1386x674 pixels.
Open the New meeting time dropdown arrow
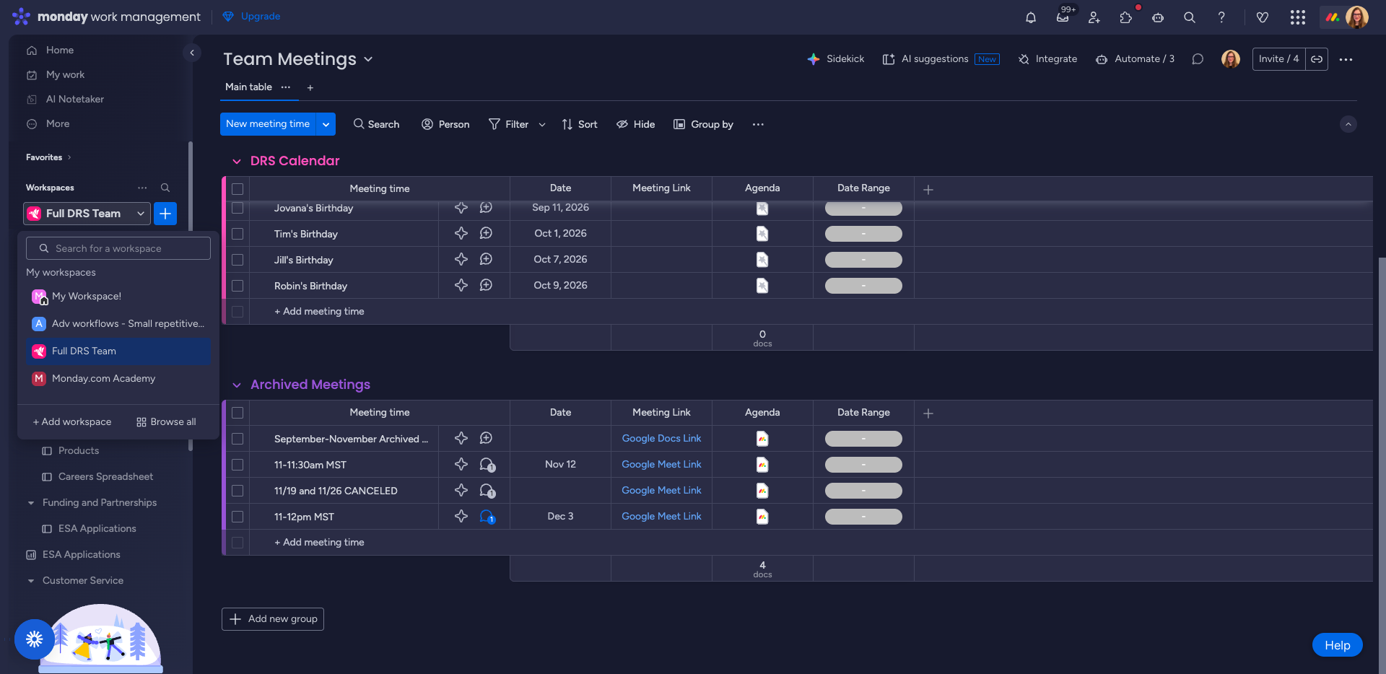coord(326,124)
